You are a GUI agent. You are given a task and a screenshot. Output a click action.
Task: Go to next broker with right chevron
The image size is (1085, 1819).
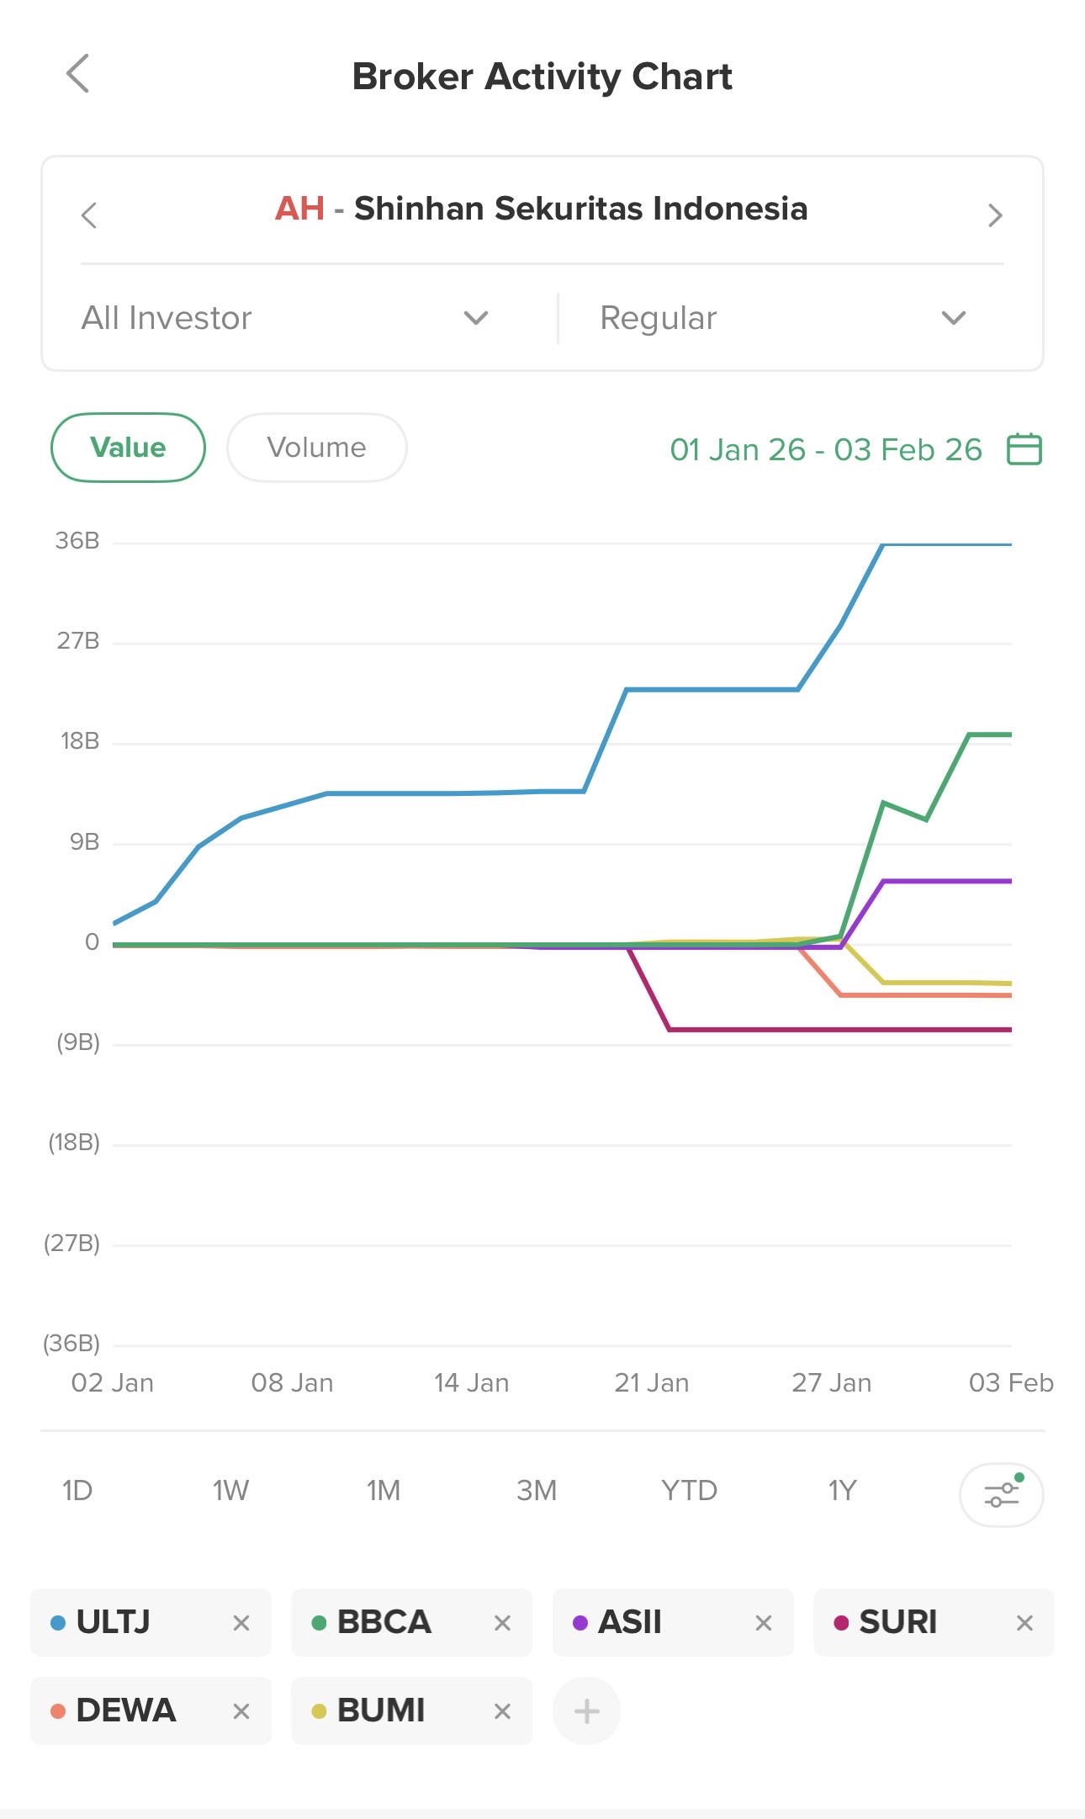tap(995, 215)
